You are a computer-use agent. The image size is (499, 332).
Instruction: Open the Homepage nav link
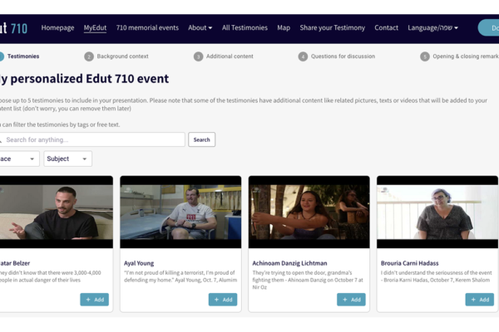tap(57, 28)
